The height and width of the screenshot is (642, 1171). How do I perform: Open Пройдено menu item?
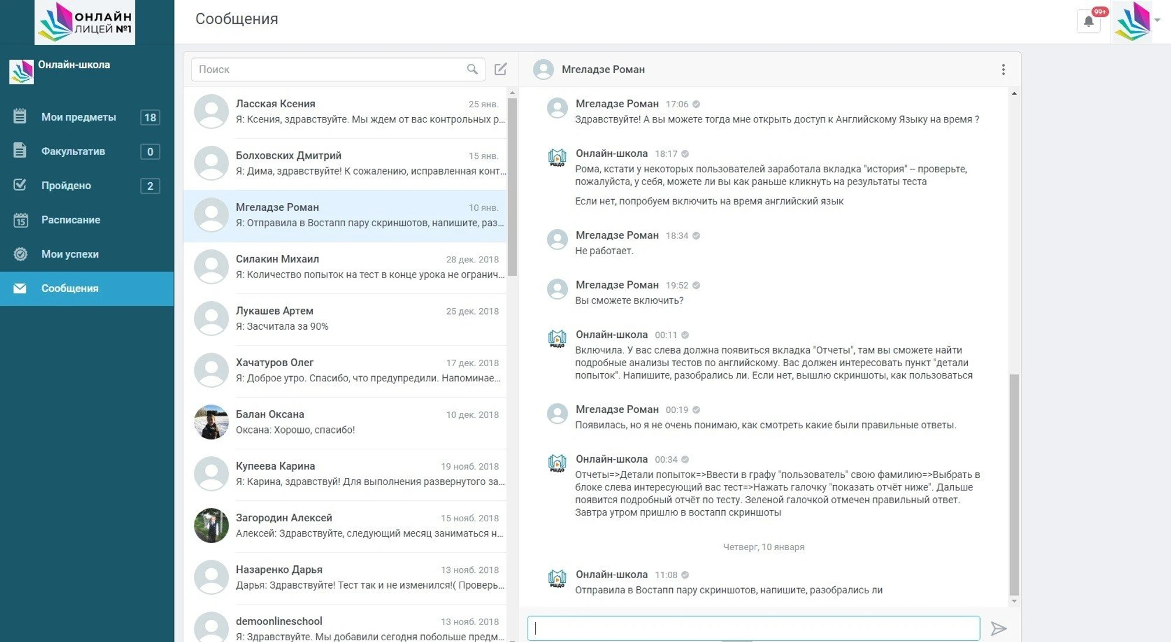pos(87,185)
